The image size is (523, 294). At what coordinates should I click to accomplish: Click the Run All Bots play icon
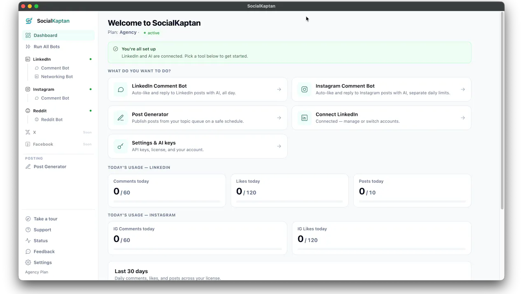pos(28,47)
